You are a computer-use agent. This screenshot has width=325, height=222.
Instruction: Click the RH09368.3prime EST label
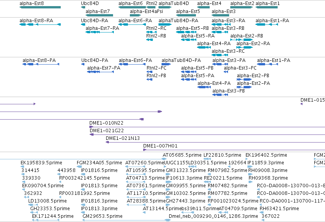(x=268, y=178)
